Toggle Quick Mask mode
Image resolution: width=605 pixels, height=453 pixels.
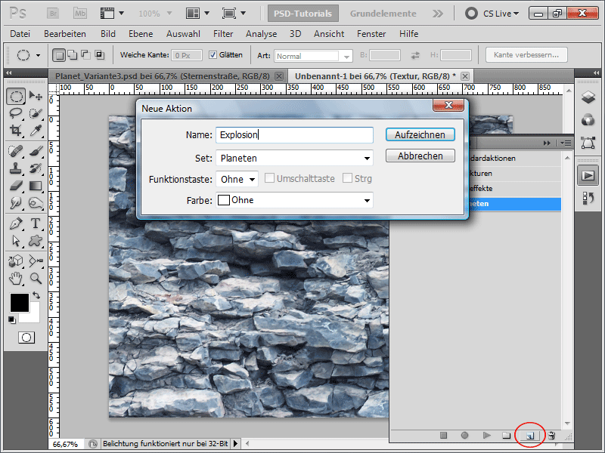[26, 337]
